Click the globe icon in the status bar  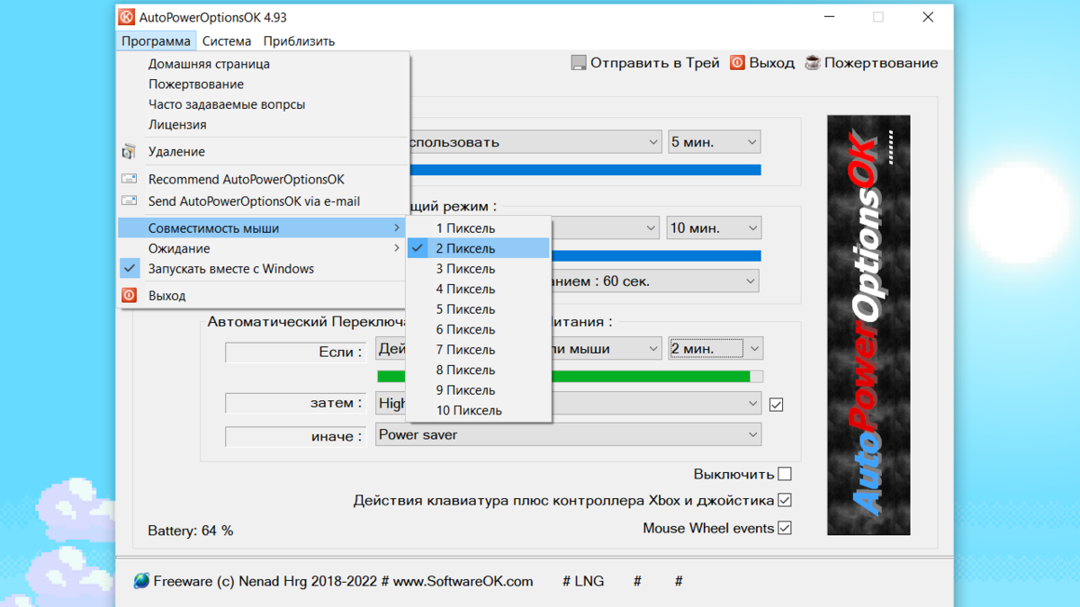pos(141,581)
